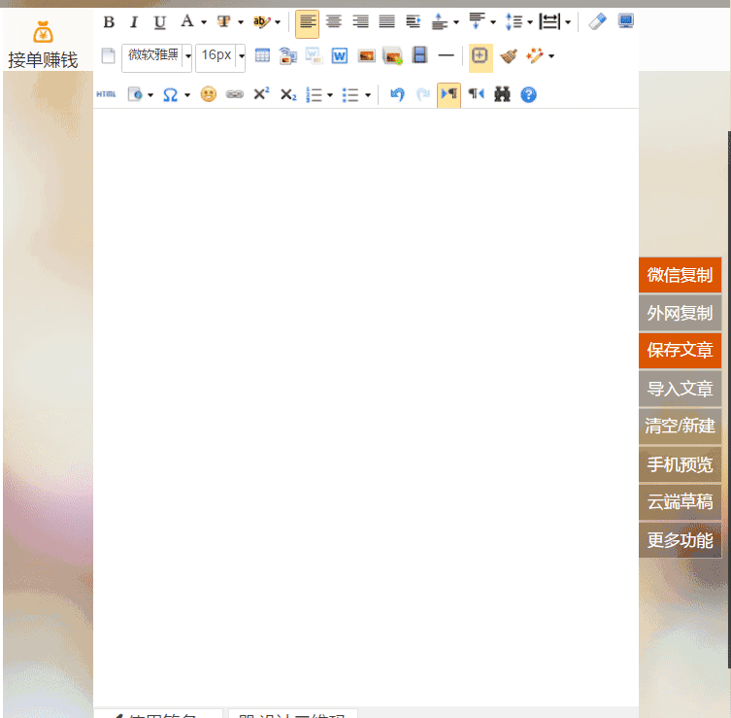This screenshot has height=718, width=731.
Task: Toggle italic formatting
Action: click(134, 22)
